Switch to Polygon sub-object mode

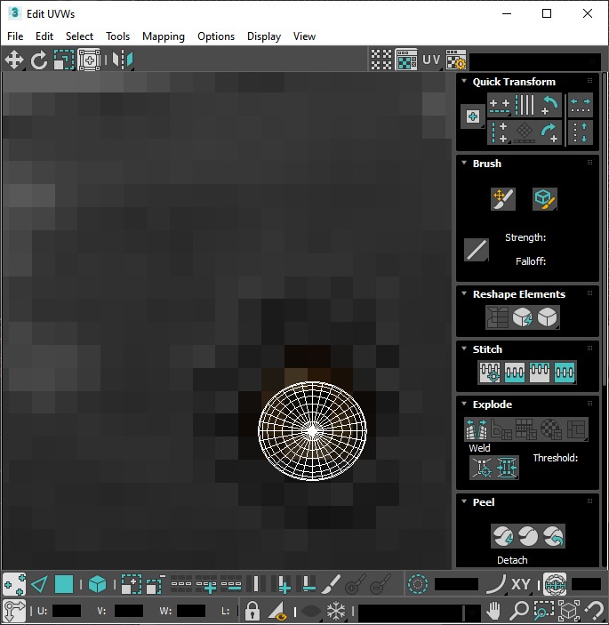(64, 585)
